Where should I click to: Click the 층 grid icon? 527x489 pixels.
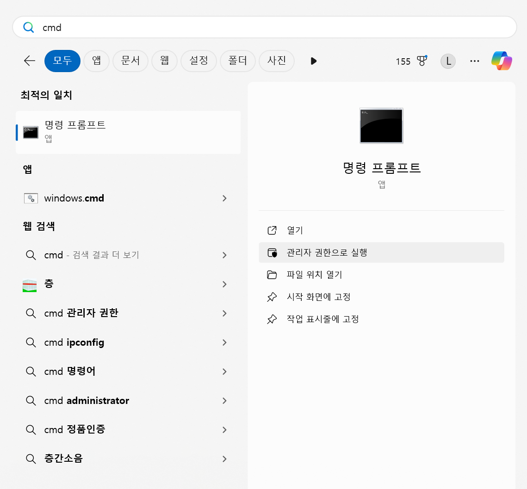click(x=30, y=286)
